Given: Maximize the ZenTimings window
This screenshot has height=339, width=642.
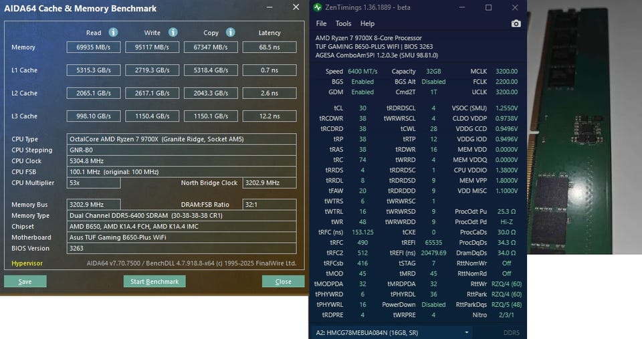Looking at the screenshot, I should [x=488, y=7].
